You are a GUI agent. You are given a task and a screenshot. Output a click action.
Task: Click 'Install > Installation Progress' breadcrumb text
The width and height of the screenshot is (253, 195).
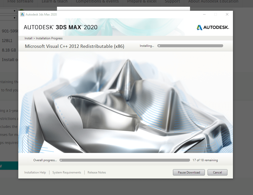tap(43, 38)
